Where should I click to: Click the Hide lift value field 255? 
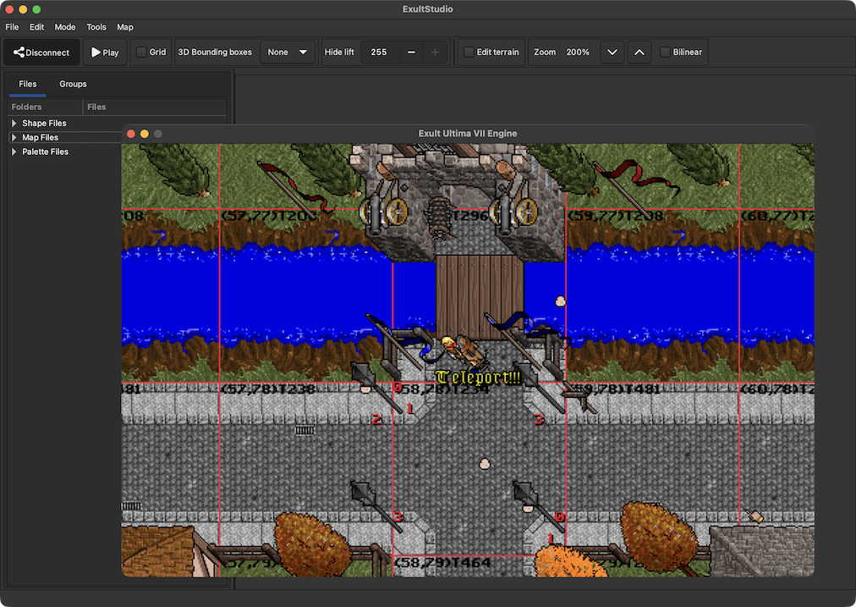click(379, 52)
